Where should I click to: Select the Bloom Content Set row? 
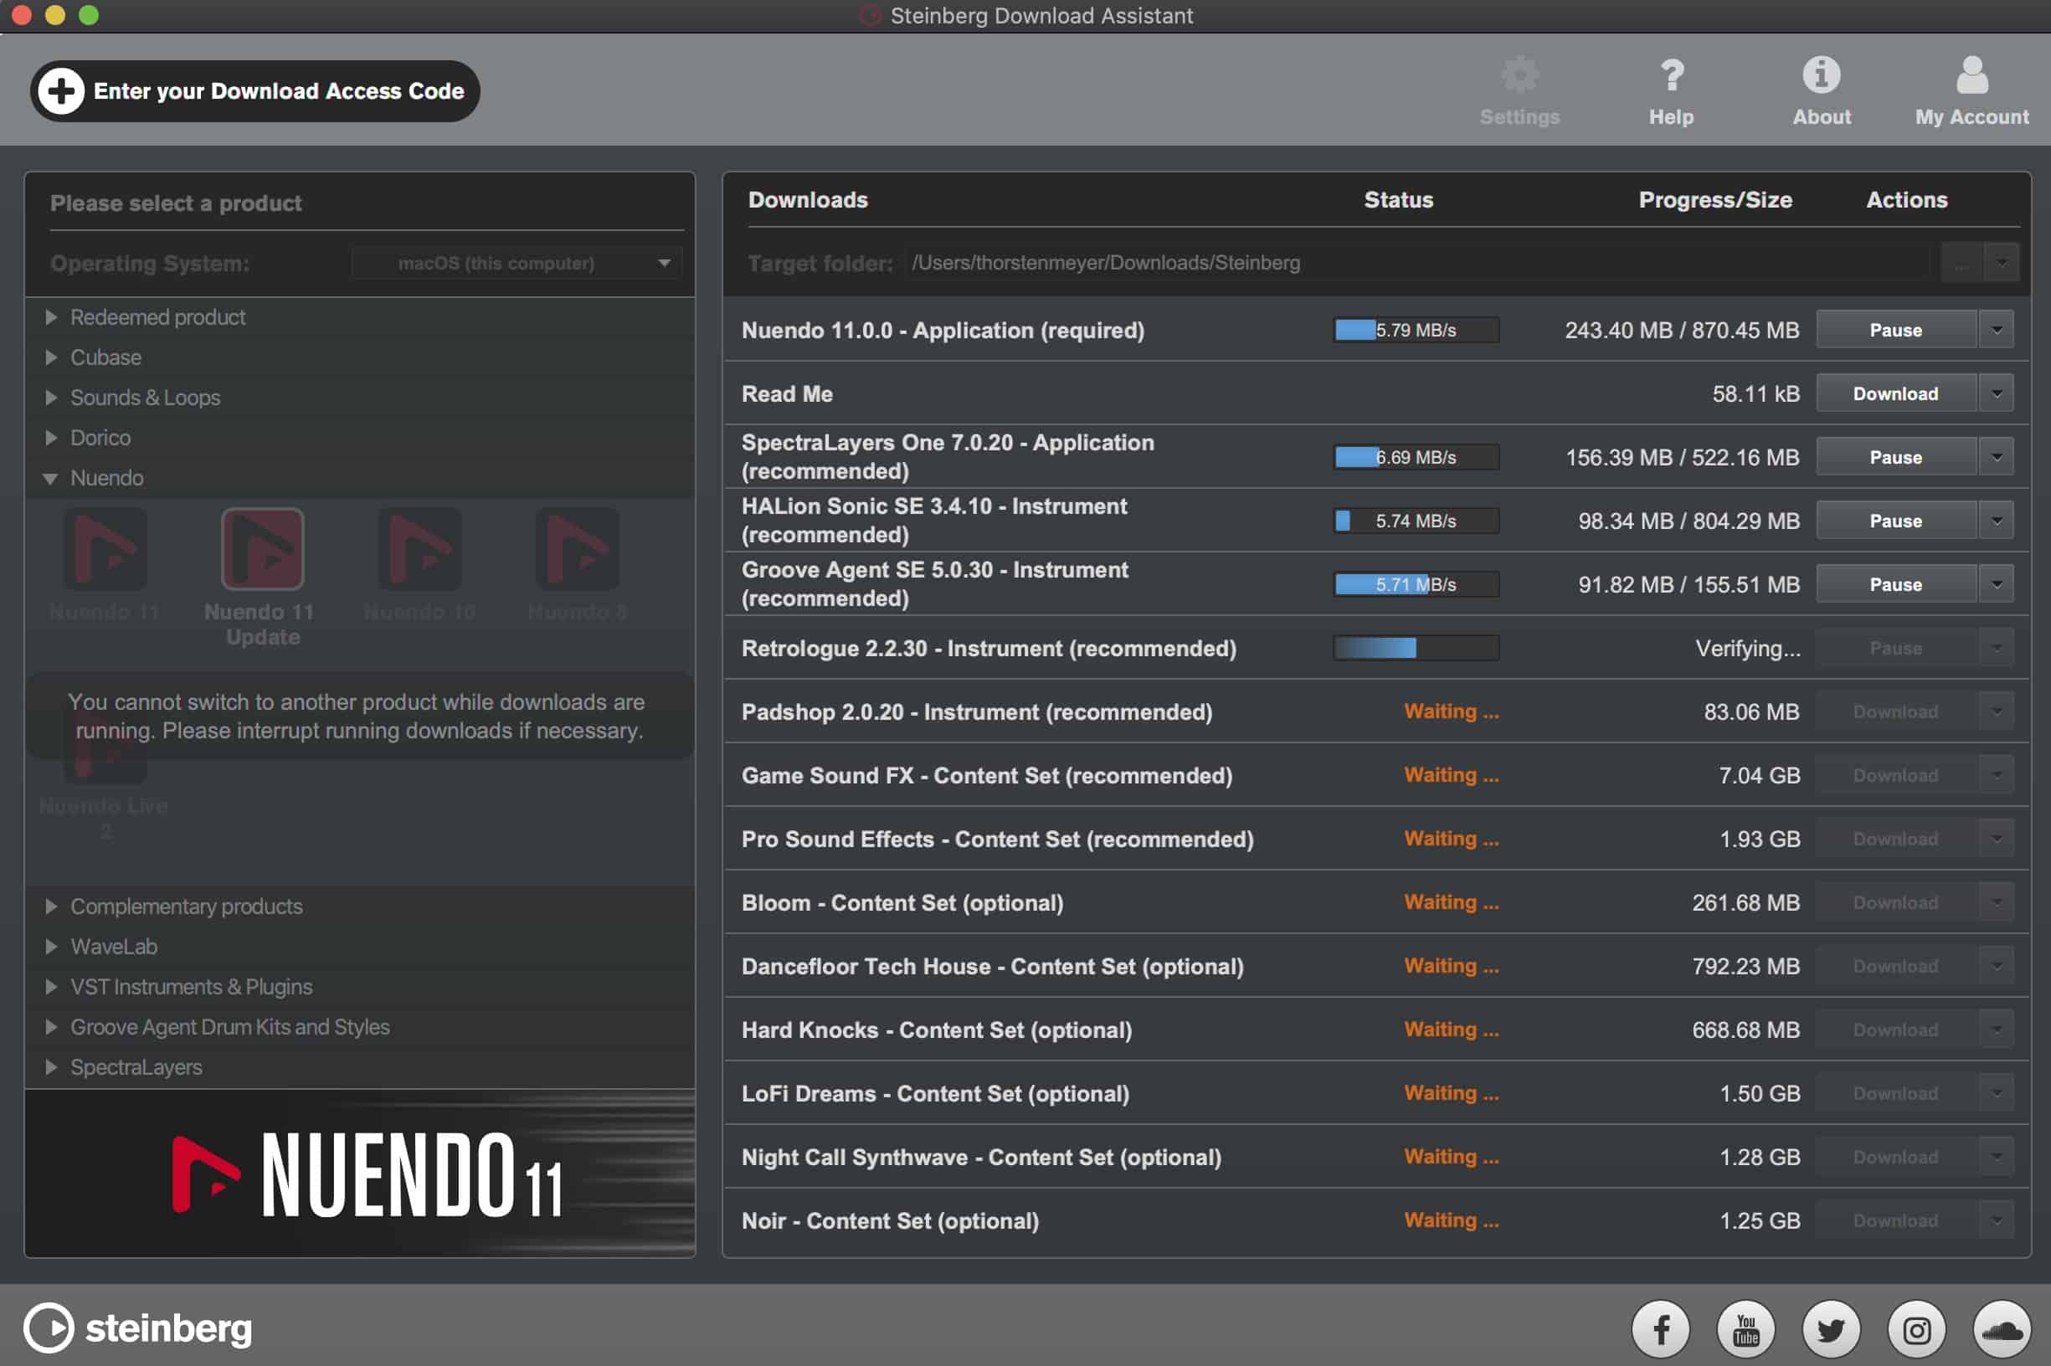1375,902
